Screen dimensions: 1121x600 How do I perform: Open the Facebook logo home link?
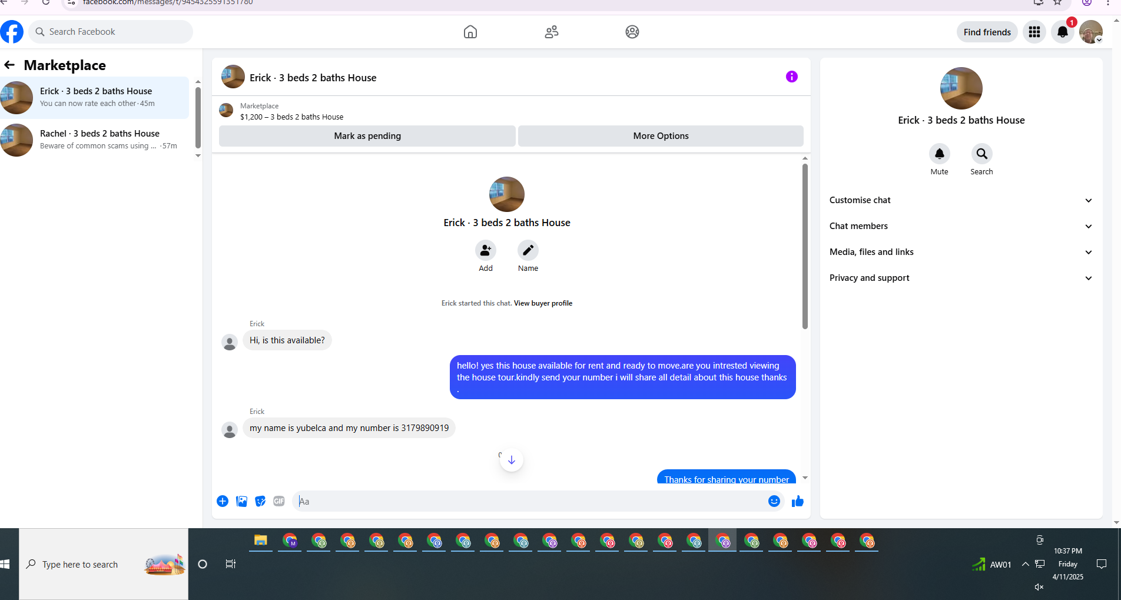12,32
